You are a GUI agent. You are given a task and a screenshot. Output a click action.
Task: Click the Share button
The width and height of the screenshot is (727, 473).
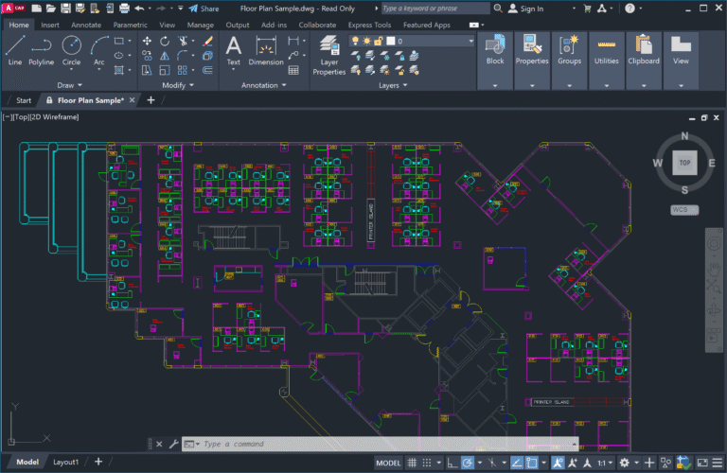click(204, 9)
